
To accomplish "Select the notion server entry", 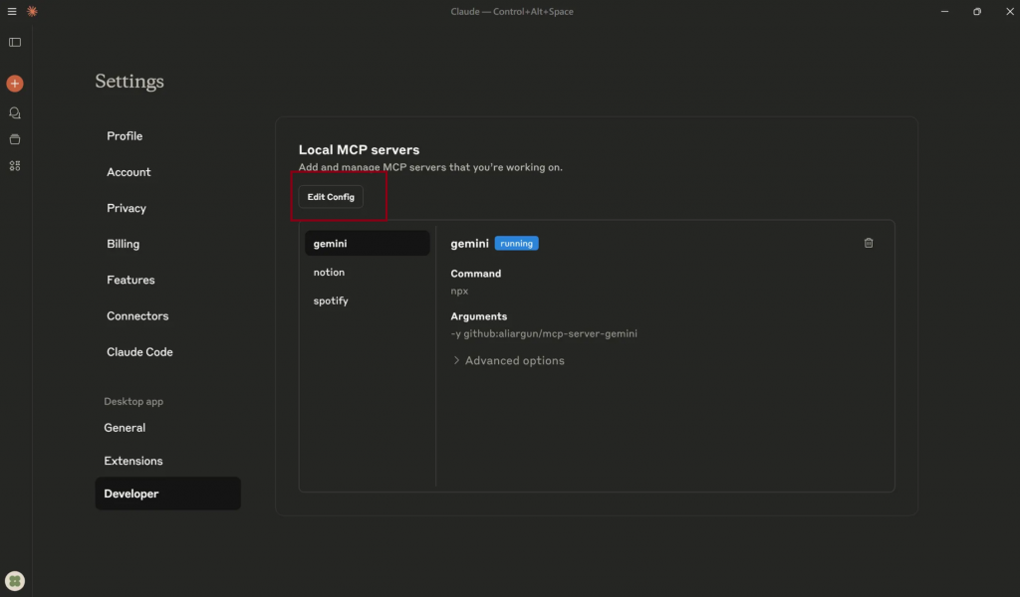I will pyautogui.click(x=367, y=273).
